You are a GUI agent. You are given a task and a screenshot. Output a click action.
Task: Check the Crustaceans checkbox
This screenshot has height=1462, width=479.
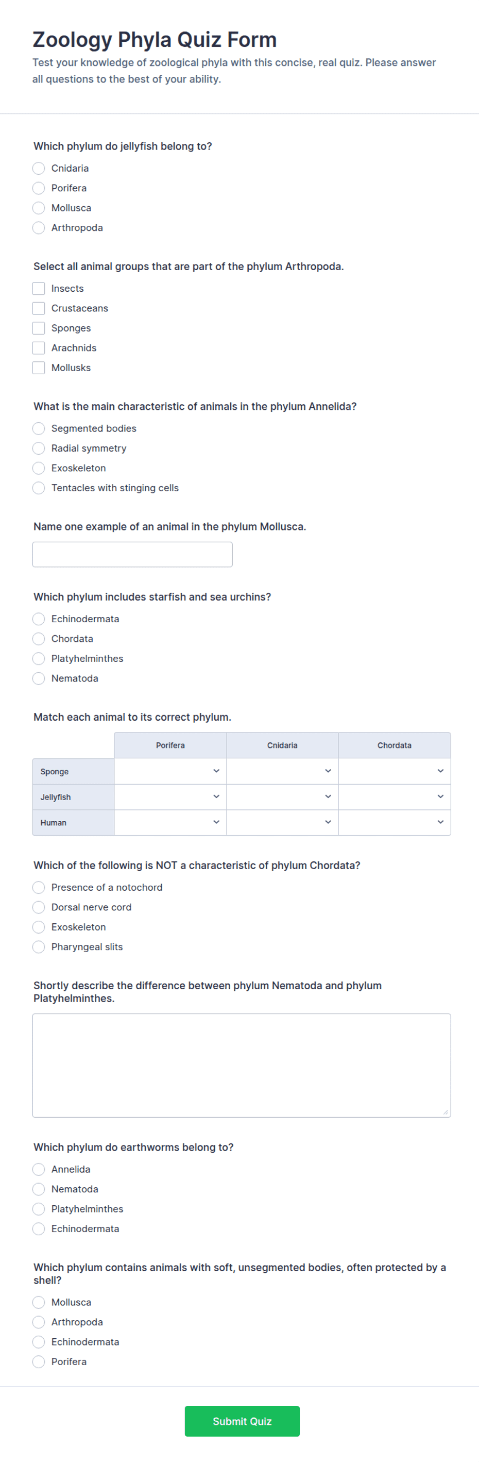pos(39,309)
